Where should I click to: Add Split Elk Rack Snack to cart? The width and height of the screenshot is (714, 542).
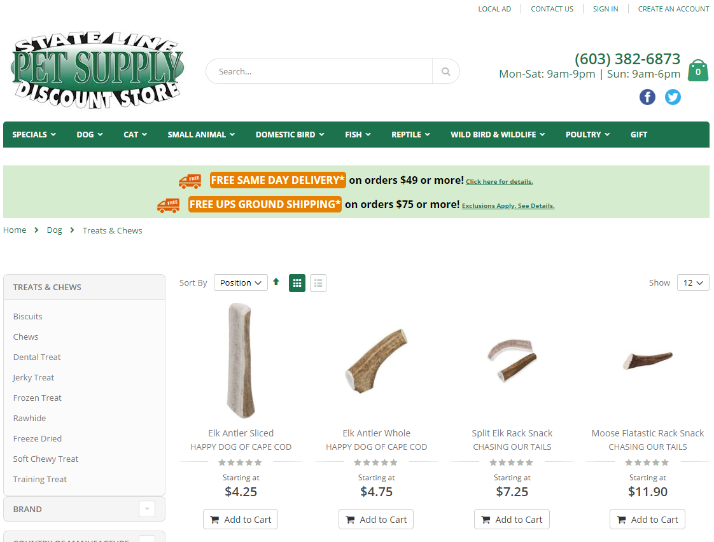tap(512, 519)
